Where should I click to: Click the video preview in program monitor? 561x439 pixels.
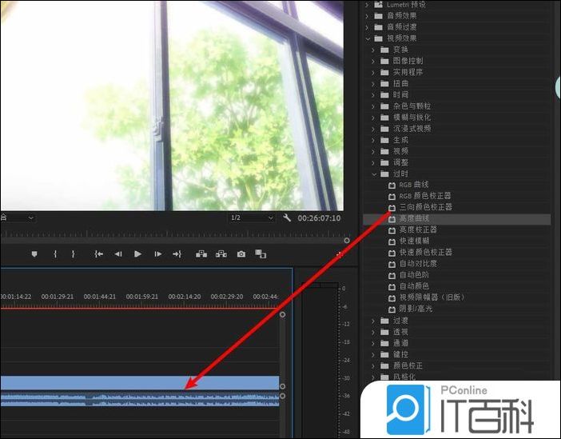point(172,106)
